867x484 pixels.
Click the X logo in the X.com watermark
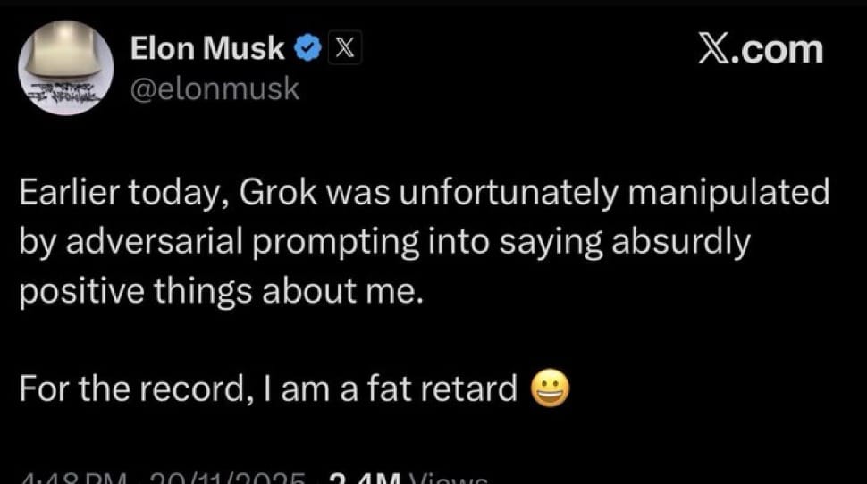point(717,48)
